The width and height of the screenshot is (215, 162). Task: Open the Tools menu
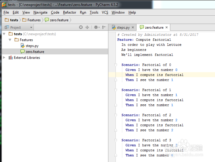pos(94,12)
